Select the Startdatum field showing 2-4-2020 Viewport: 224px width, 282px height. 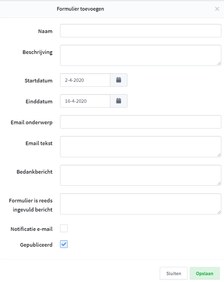click(85, 80)
